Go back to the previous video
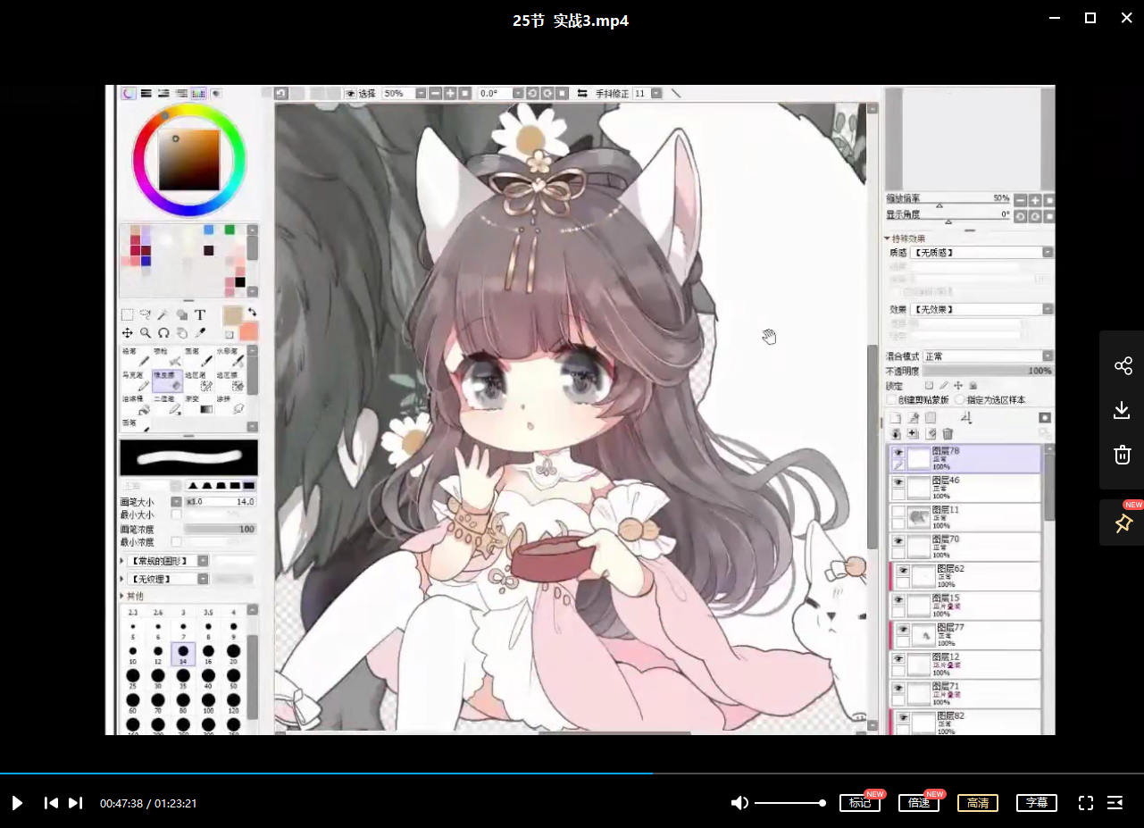The height and width of the screenshot is (828, 1144). pyautogui.click(x=51, y=803)
